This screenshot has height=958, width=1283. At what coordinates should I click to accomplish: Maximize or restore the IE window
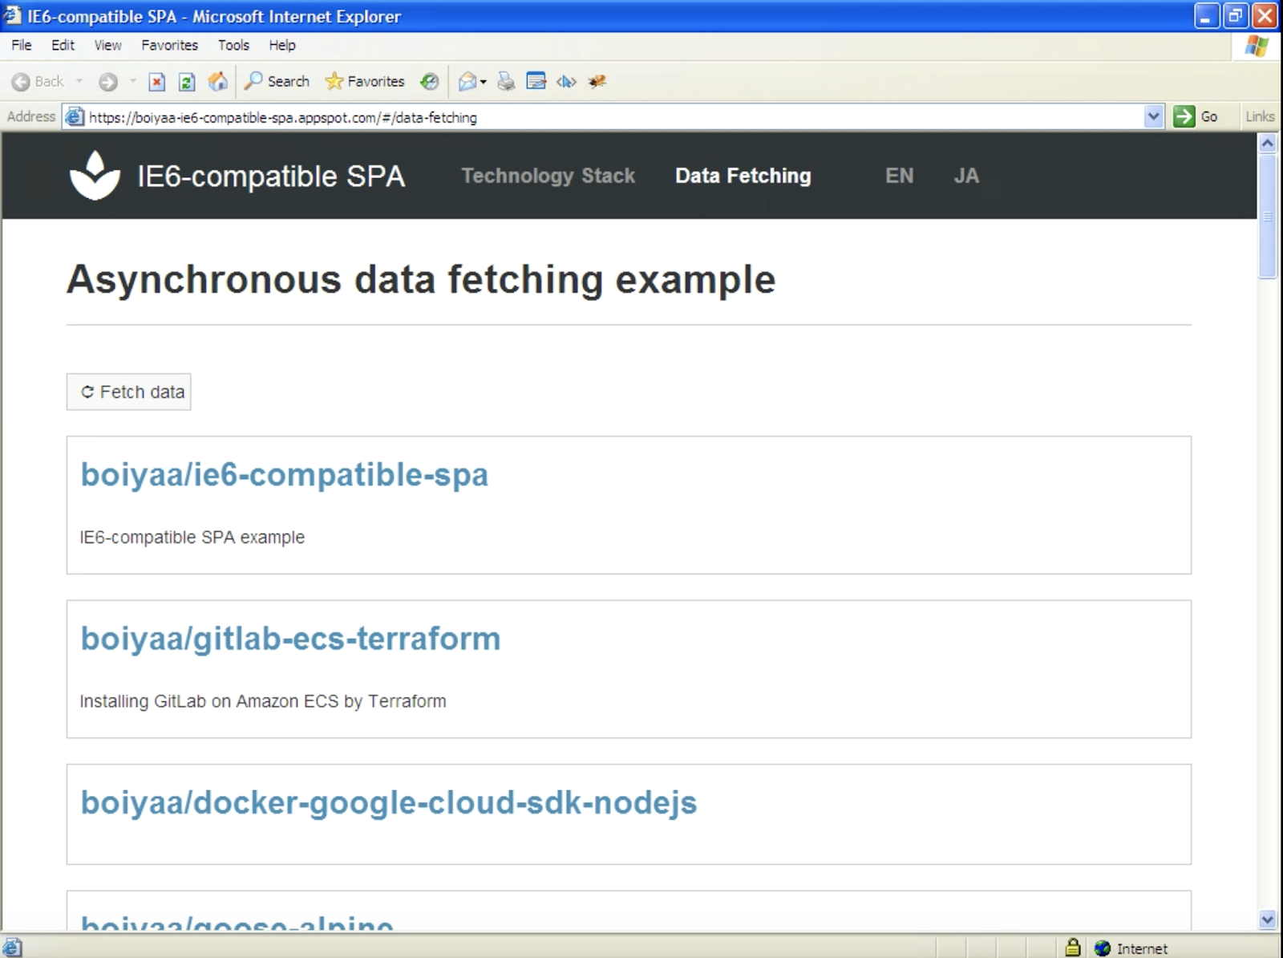point(1236,16)
